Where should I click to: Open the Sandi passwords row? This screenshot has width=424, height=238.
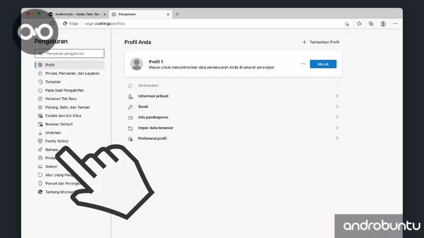pyautogui.click(x=233, y=107)
